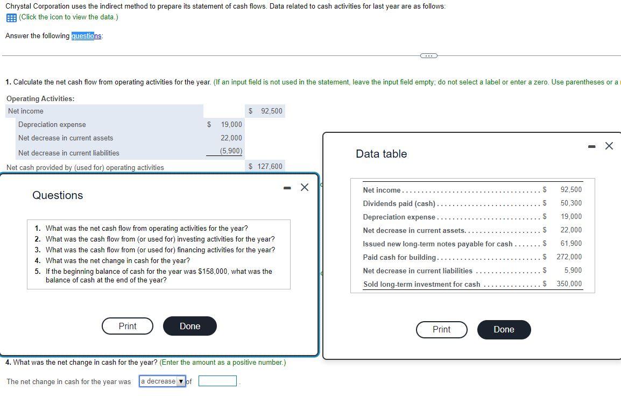Open the dropdown arrow next to question 4 answer
This screenshot has height=411, width=621.
tap(180, 381)
